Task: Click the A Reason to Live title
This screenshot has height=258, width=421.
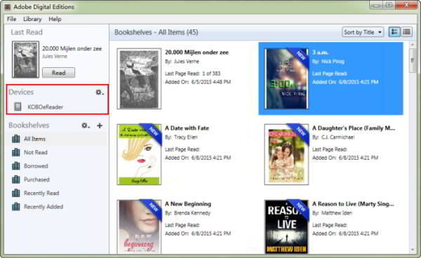Action: click(x=353, y=204)
